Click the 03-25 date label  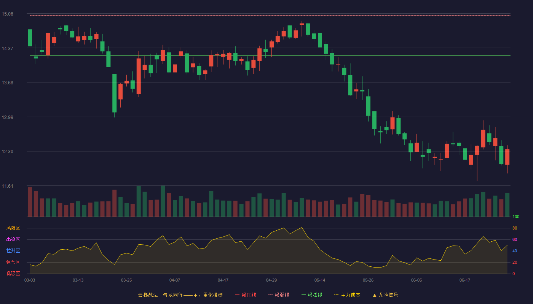pos(126,280)
